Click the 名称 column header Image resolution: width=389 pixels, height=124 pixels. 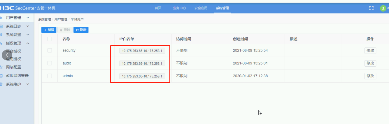point(66,39)
